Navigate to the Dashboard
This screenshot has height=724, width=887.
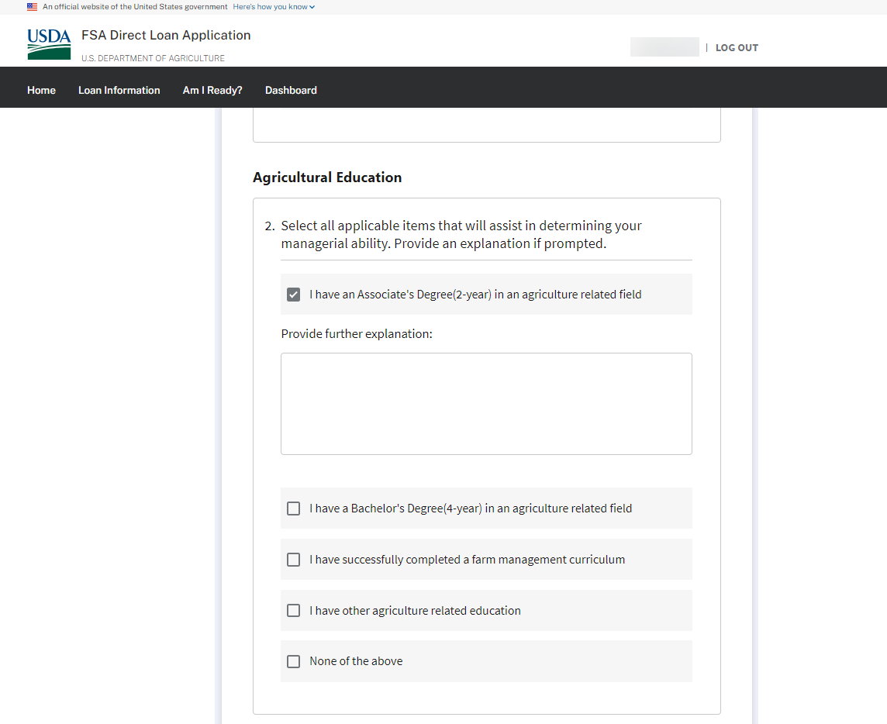click(291, 91)
